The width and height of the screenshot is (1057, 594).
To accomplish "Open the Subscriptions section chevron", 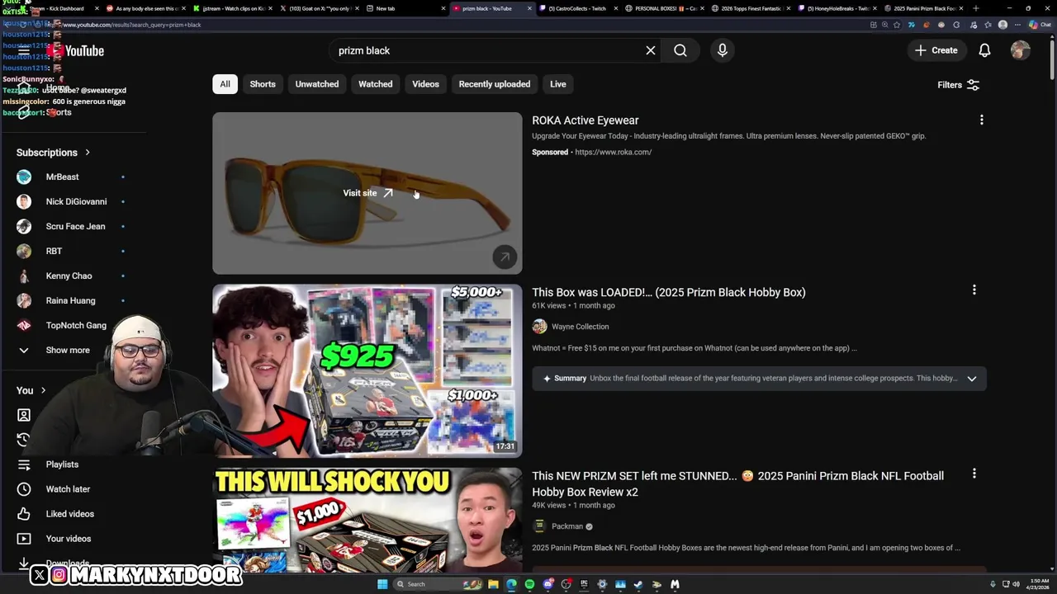I will coord(87,153).
